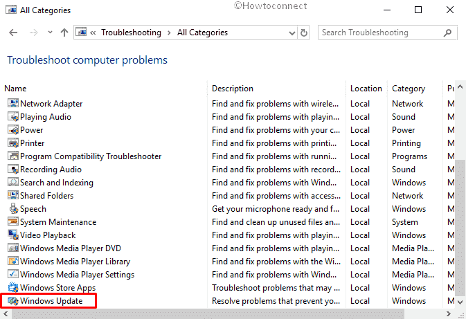Image resolution: width=466 pixels, height=319 pixels.
Task: Sort by the Category column header
Action: 409,89
